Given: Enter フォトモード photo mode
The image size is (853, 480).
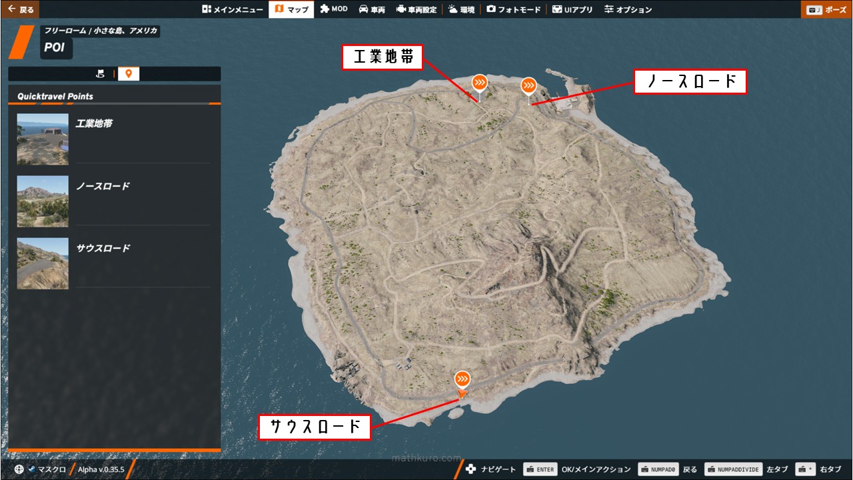Looking at the screenshot, I should click(512, 9).
